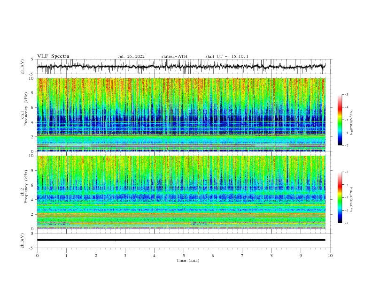Click the '-7' value on lower colorbar
This screenshot has width=372, height=287.
[346, 223]
